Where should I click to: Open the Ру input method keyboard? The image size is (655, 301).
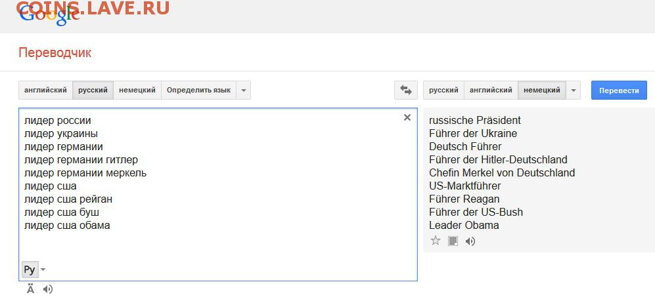point(30,270)
